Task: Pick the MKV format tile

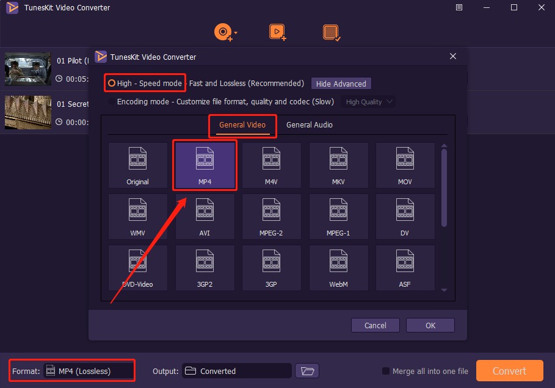Action: (x=338, y=165)
